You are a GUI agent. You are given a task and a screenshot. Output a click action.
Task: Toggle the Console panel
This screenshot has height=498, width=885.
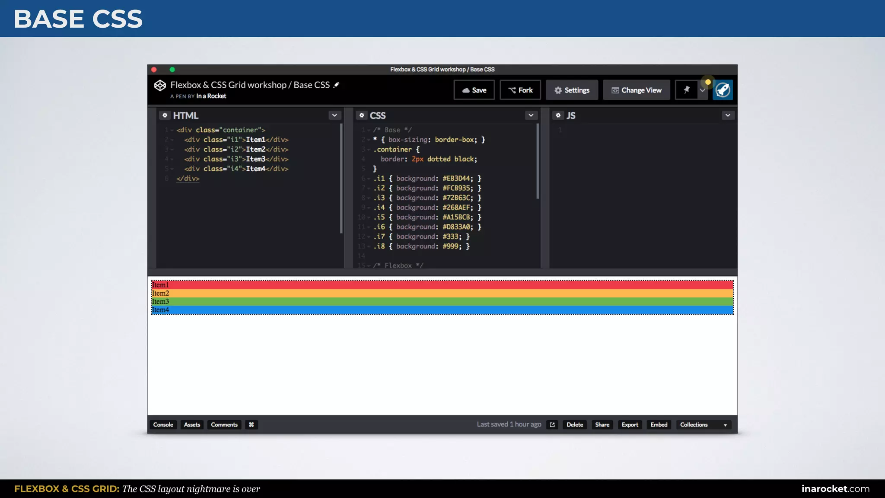(163, 425)
